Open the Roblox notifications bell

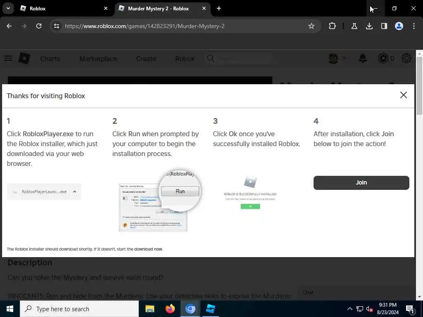(363, 58)
